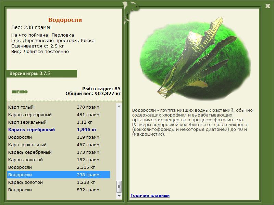
Task: Open the МЕНЮ button
Action: pyautogui.click(x=20, y=92)
